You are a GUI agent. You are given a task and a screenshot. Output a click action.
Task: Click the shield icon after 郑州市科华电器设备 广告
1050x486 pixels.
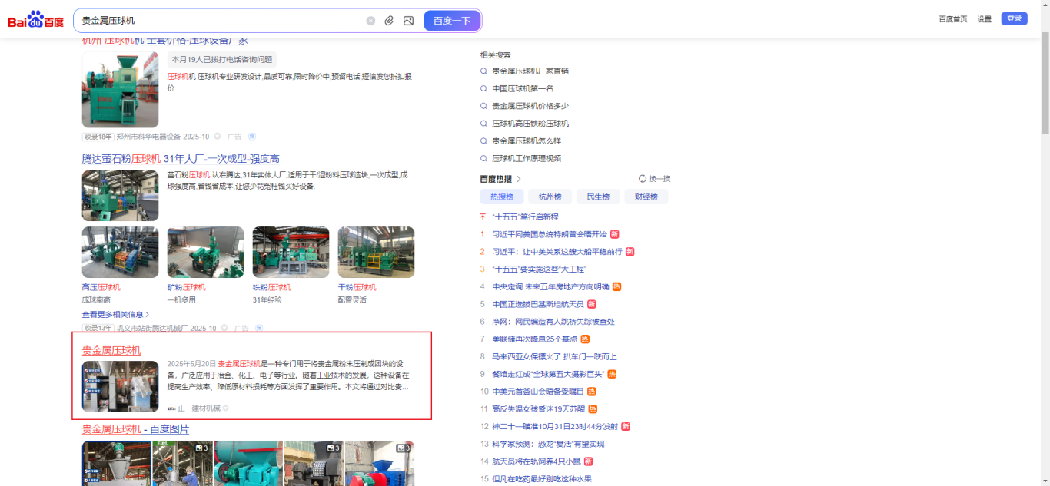pyautogui.click(x=251, y=137)
